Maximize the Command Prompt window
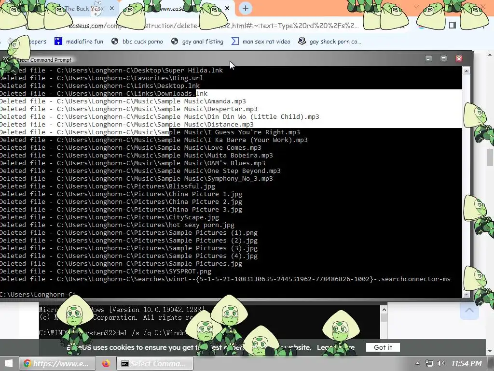The width and height of the screenshot is (494, 371). pyautogui.click(x=444, y=58)
